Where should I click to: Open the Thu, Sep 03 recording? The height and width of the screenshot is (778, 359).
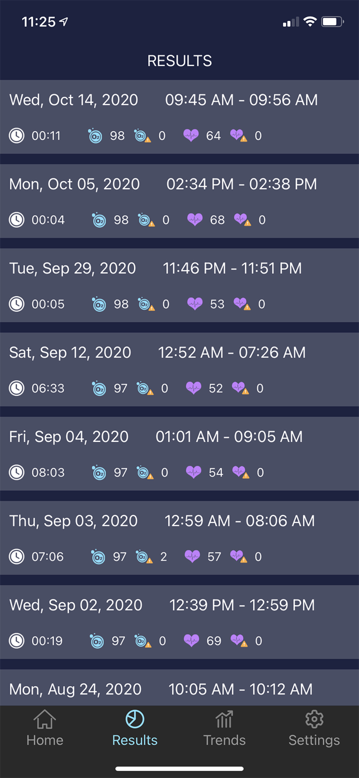tap(179, 538)
